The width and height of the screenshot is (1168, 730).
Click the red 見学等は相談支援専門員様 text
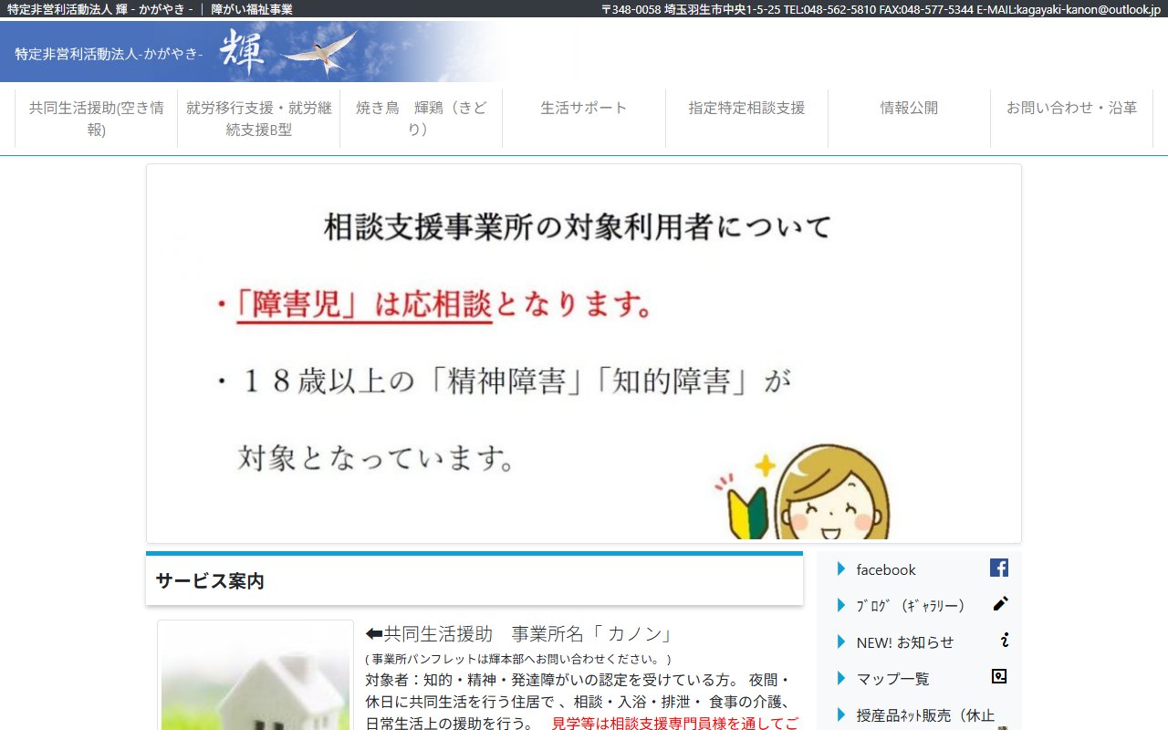[675, 724]
